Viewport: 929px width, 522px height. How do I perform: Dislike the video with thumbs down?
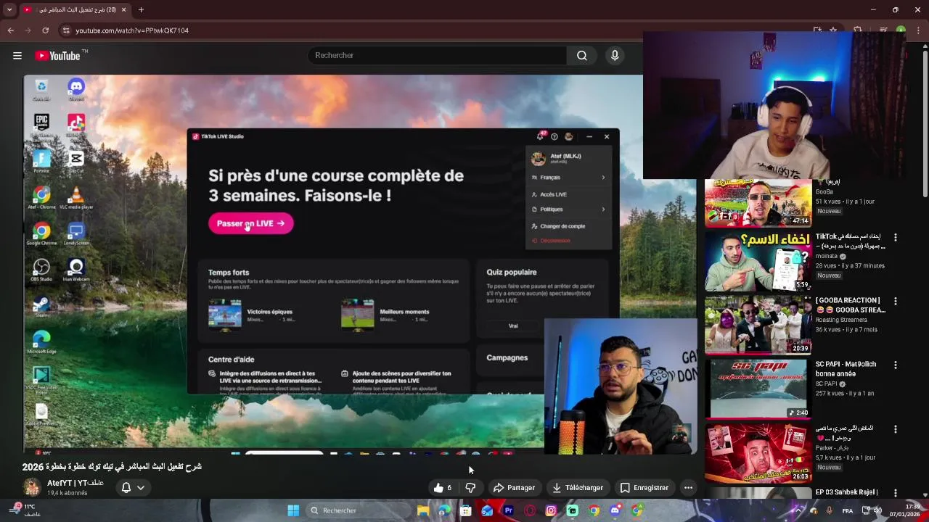(470, 488)
